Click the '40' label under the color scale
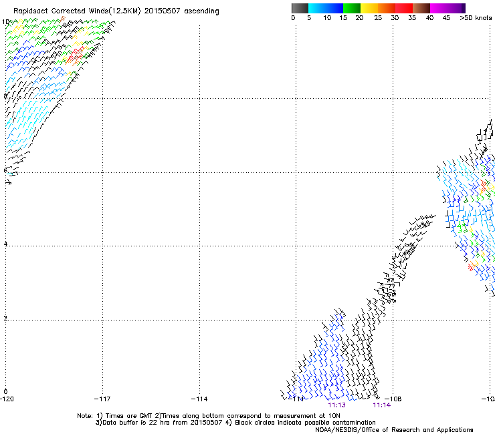495x434 pixels. tap(429, 18)
